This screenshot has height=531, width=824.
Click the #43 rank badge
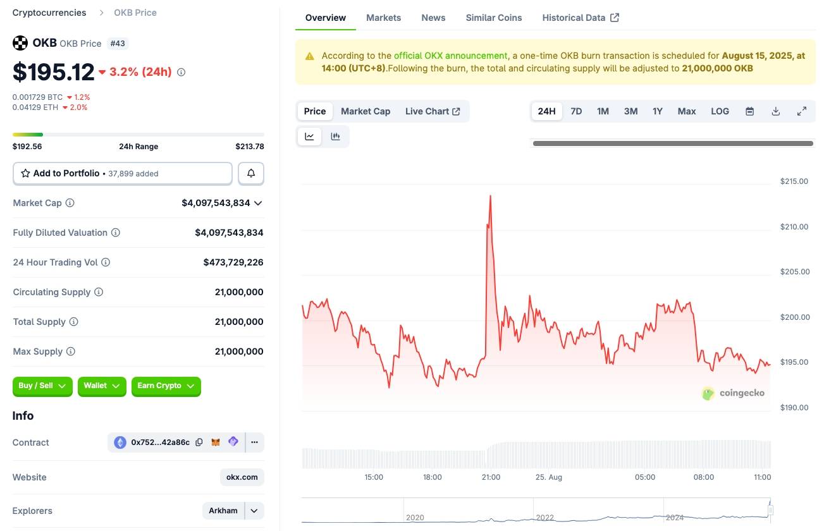coord(117,44)
